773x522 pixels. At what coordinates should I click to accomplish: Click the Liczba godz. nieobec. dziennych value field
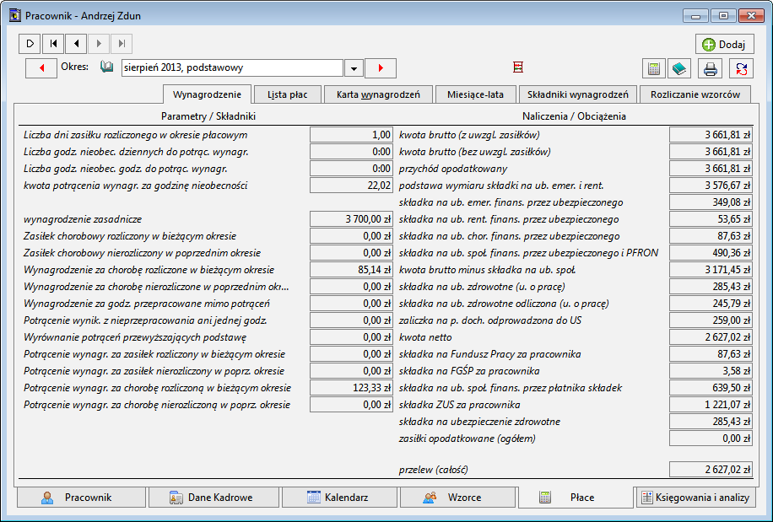352,152
